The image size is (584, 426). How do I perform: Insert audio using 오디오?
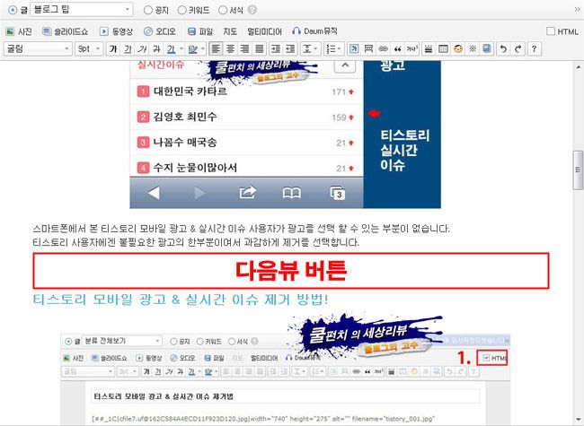160,31
